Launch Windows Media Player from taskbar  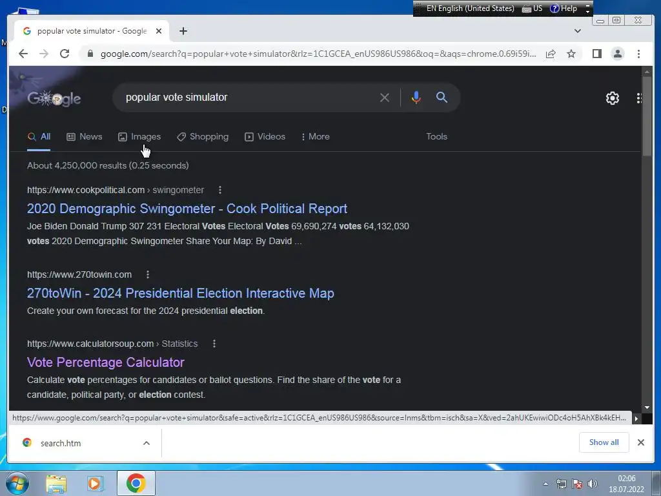(96, 484)
